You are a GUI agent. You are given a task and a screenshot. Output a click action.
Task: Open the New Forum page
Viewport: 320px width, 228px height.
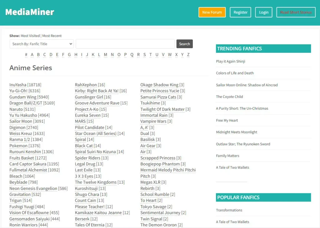click(x=212, y=12)
